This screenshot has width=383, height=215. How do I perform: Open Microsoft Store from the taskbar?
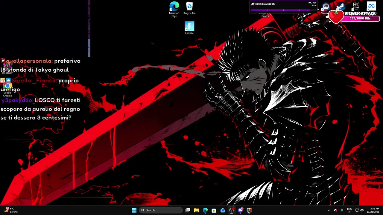pyautogui.click(x=214, y=210)
